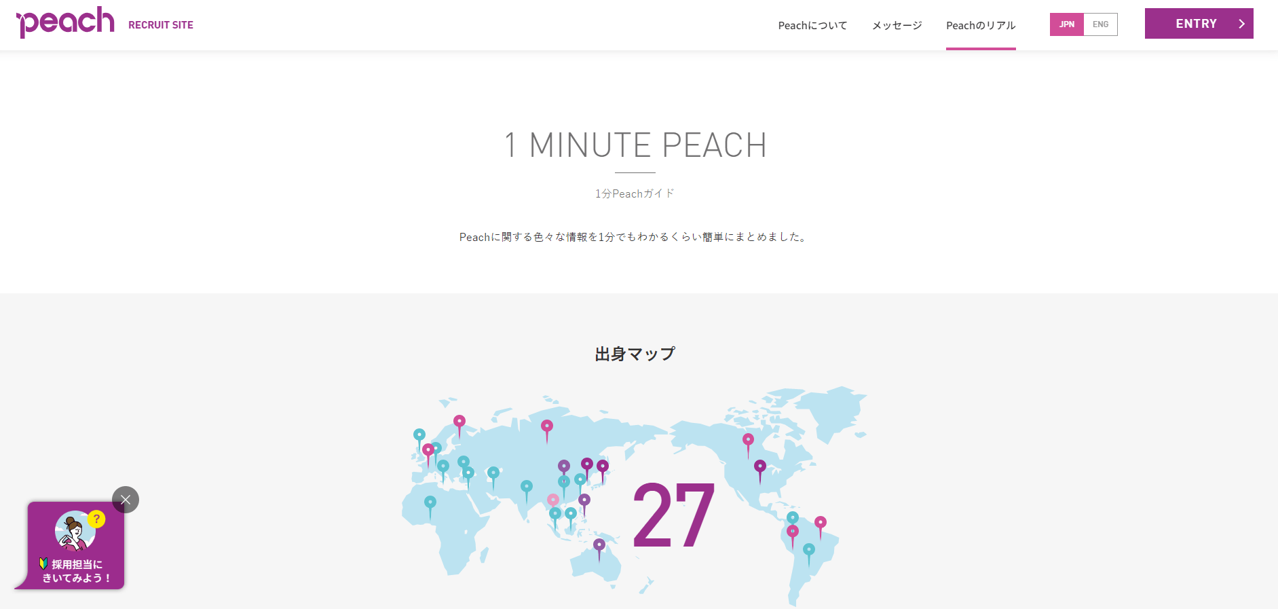Click the 1 MINUTE PEACH title
This screenshot has height=609, width=1278.
[x=635, y=145]
